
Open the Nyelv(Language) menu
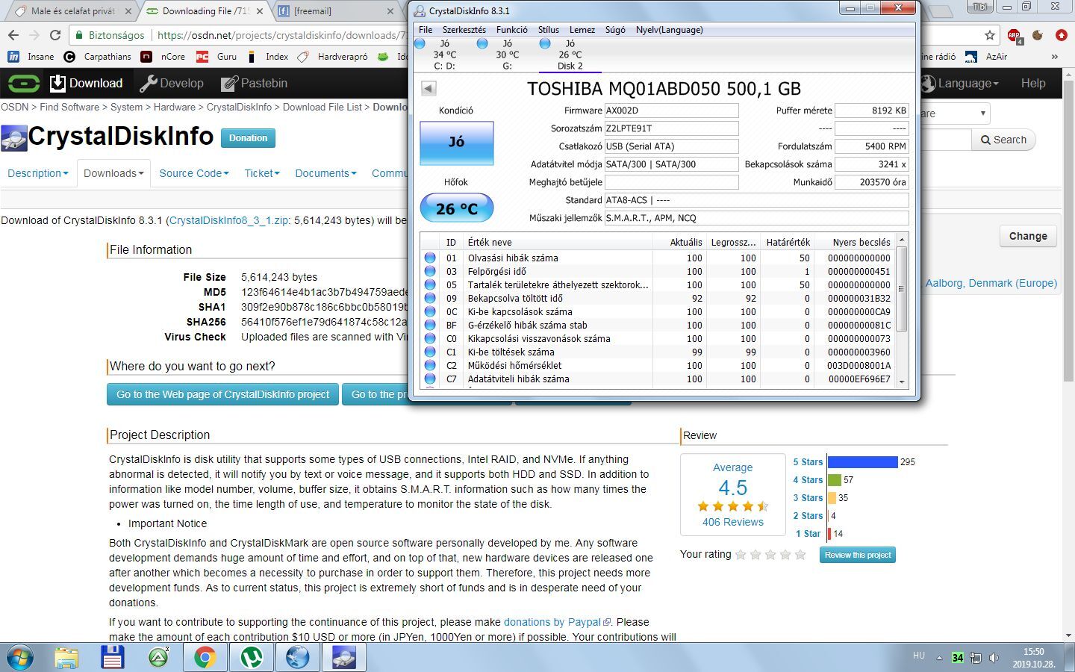click(x=669, y=30)
